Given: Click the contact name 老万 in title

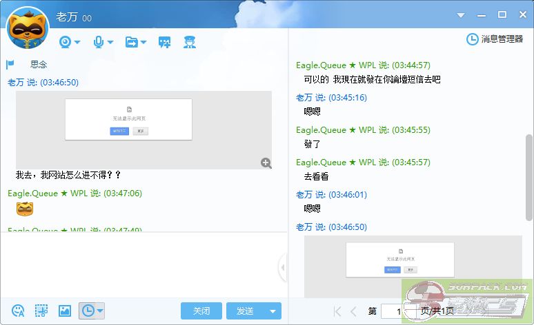Looking at the screenshot, I should click(x=67, y=17).
